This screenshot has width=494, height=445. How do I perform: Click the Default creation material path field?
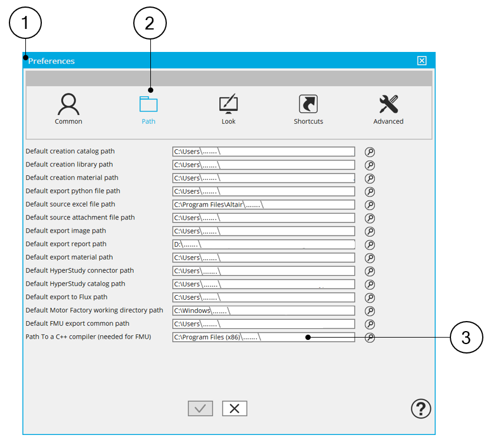[x=264, y=178]
